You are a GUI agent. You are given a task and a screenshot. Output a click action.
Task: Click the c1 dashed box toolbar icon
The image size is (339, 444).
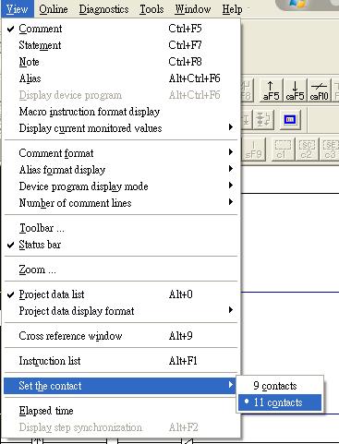tap(282, 150)
